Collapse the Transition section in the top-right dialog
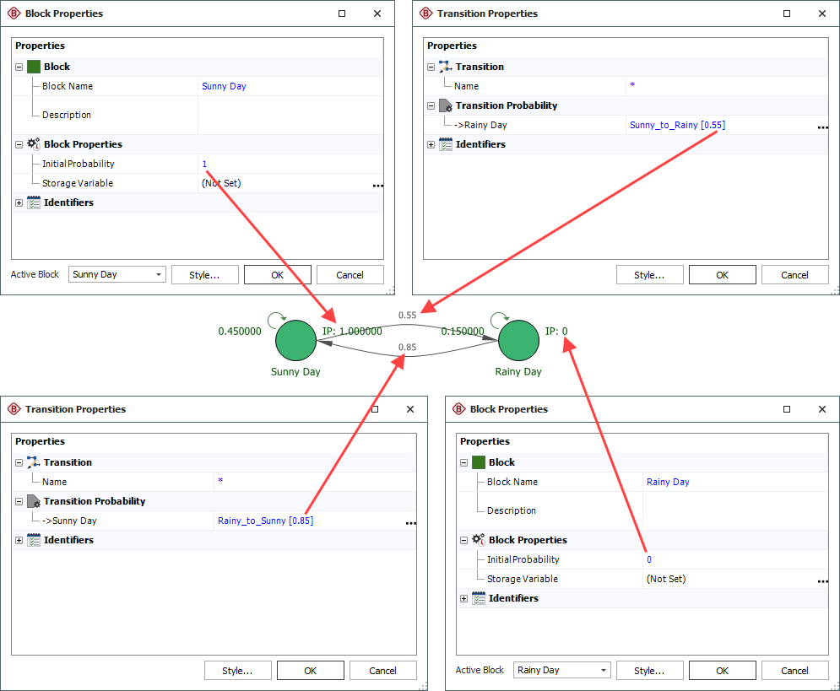 [x=431, y=67]
